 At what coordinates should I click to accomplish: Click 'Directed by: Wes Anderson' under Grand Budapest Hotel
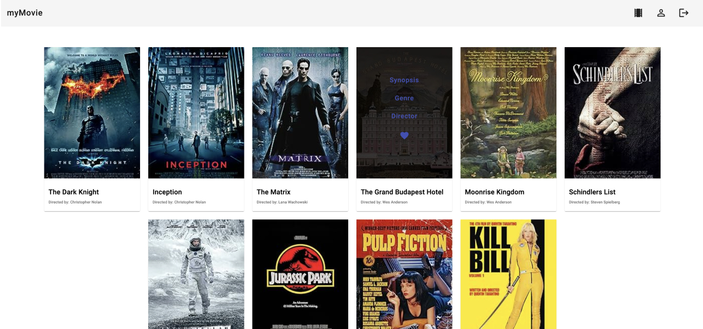(x=384, y=202)
